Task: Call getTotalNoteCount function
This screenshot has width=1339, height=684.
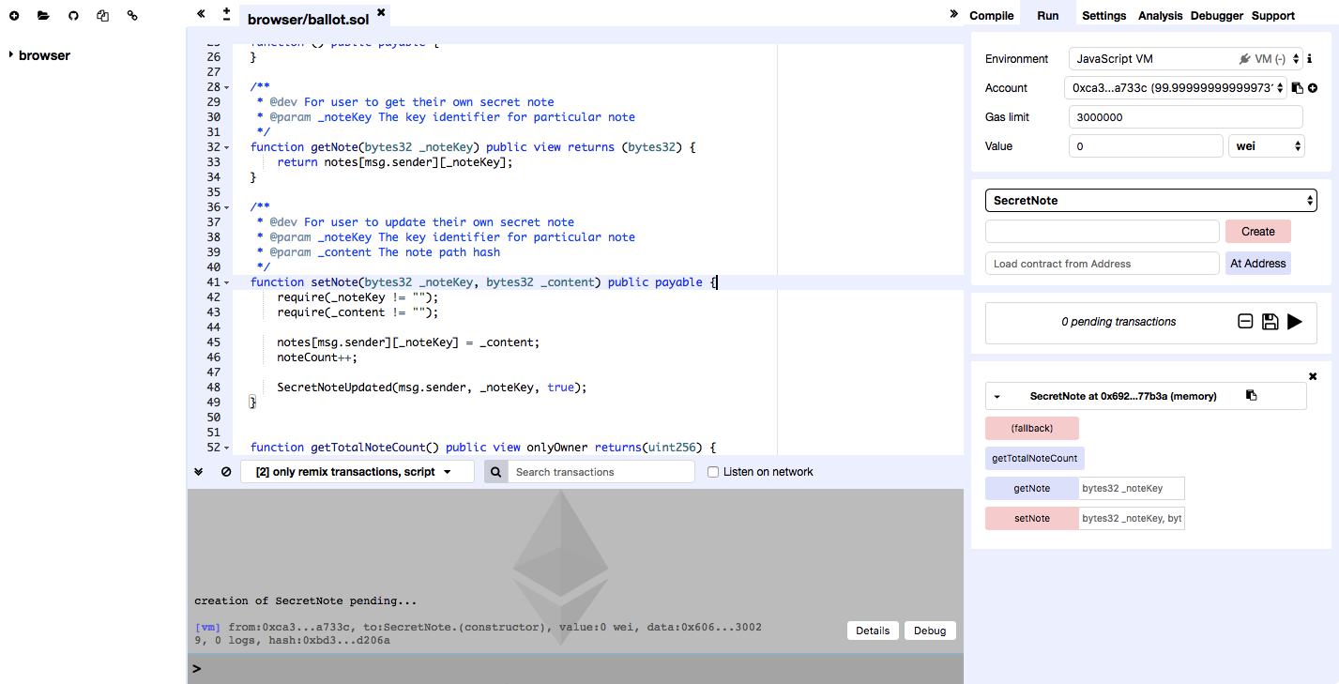Action: (1035, 458)
